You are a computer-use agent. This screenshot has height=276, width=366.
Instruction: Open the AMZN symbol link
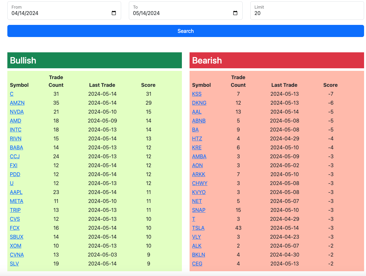(x=17, y=103)
